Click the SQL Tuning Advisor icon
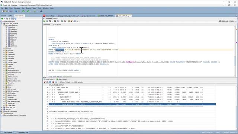 point(58,21)
